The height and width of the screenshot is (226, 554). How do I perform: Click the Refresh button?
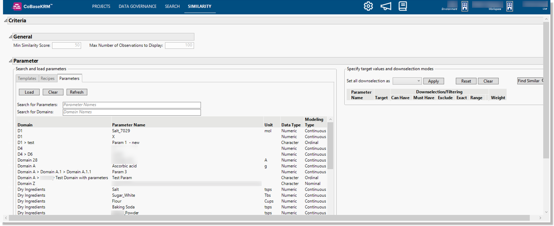click(77, 92)
